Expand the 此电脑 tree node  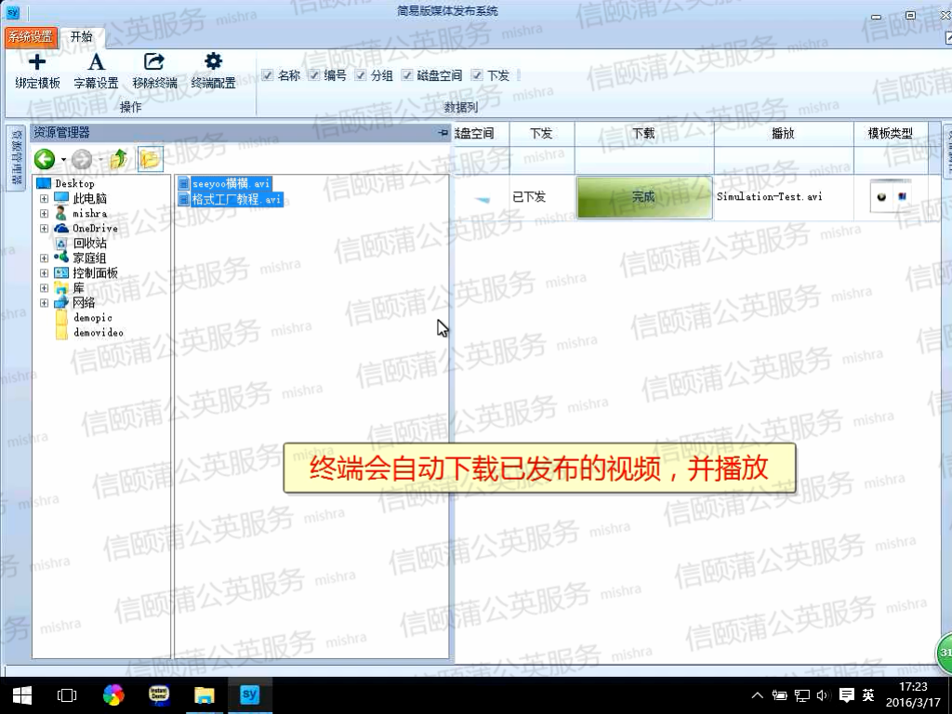click(44, 198)
